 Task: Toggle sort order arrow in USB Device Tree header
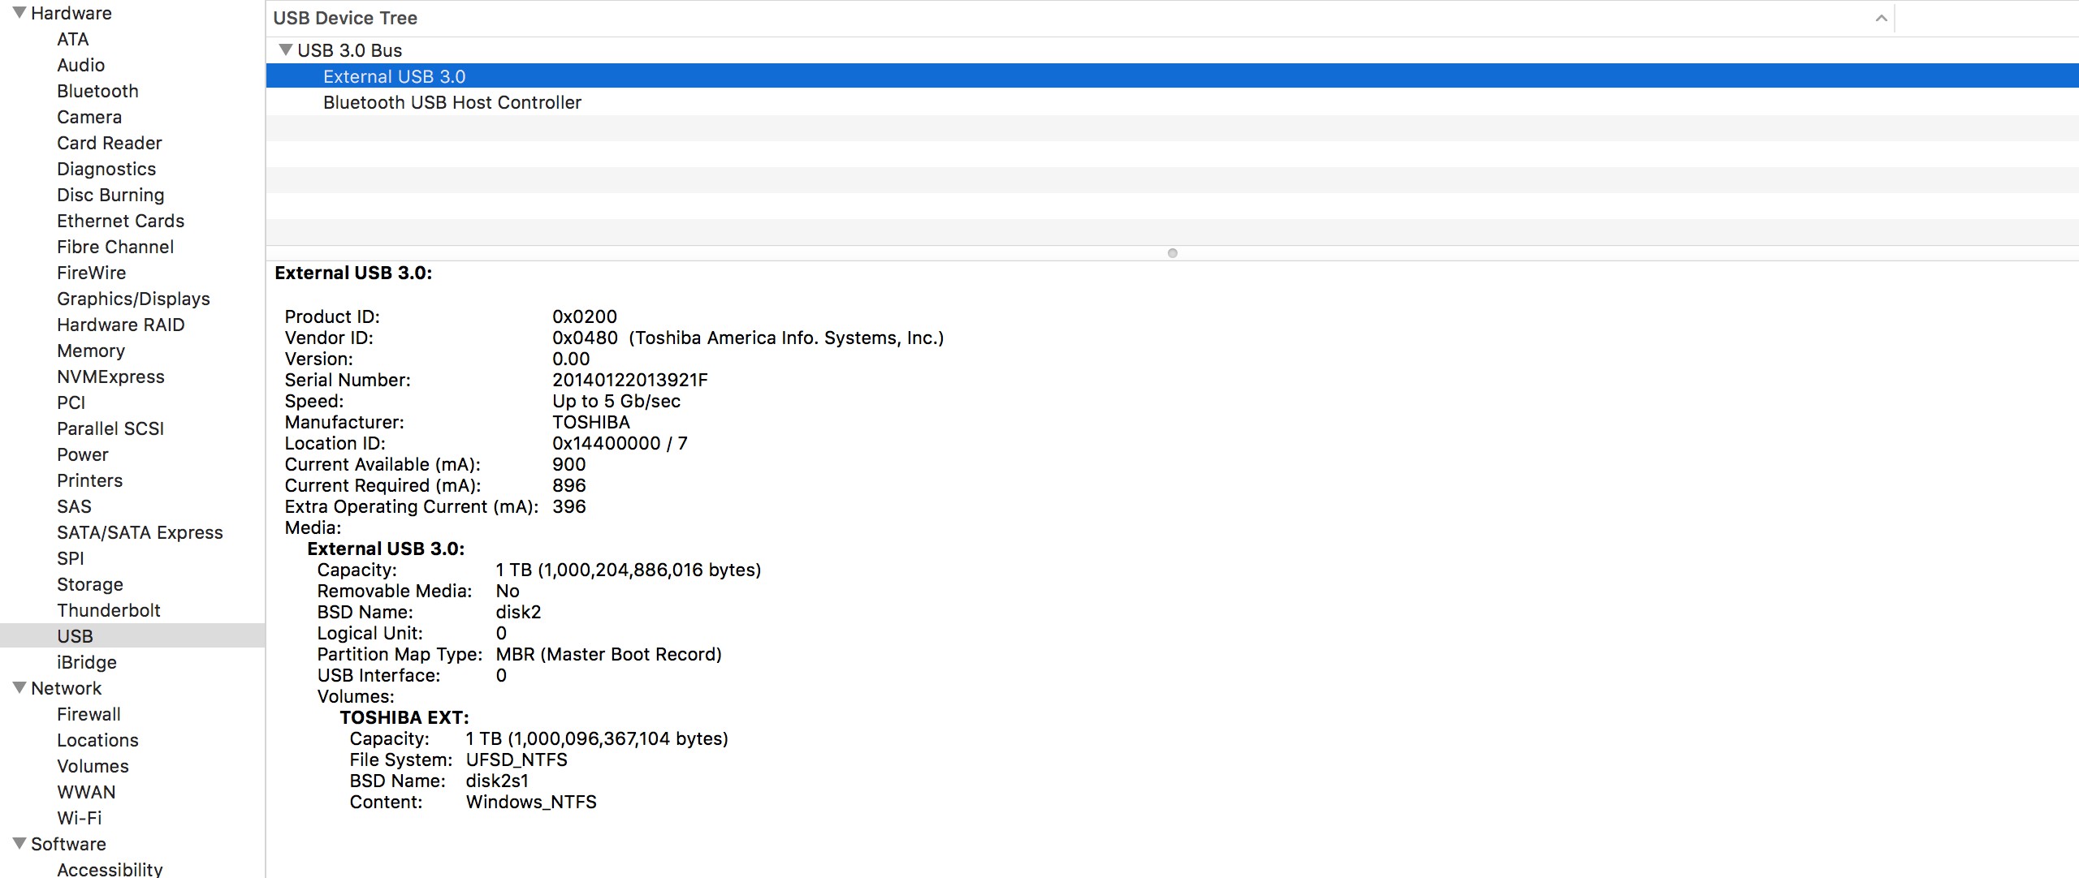point(1881,18)
